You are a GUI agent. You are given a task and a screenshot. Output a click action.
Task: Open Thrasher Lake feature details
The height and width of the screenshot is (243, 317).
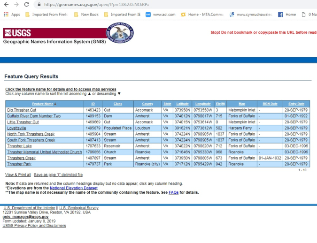pyautogui.click(x=19, y=146)
